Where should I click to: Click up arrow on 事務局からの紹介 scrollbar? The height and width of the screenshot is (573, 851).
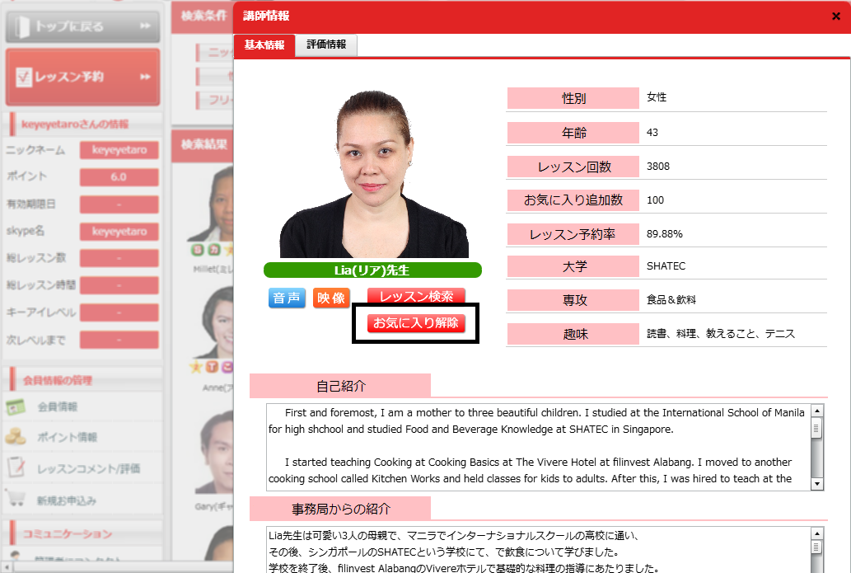coord(816,533)
